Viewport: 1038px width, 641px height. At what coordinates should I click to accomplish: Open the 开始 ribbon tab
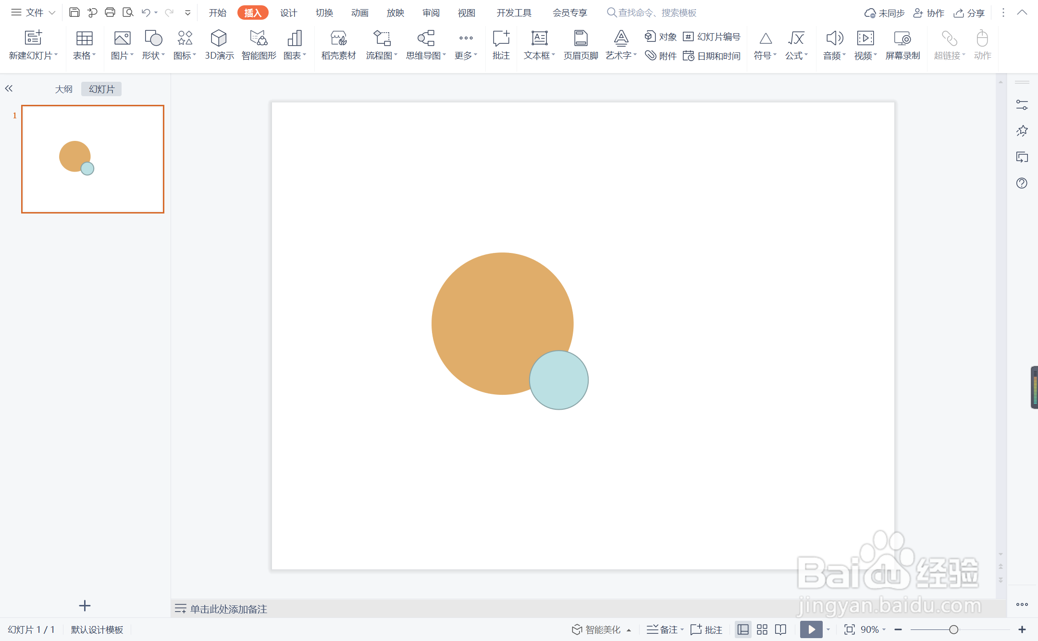(218, 13)
